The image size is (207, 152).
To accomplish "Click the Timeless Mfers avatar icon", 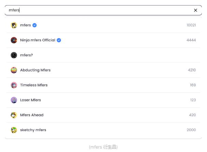I will (x=14, y=85).
